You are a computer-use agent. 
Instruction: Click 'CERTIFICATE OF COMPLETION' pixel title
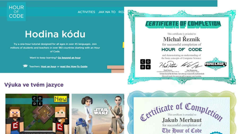183,24
